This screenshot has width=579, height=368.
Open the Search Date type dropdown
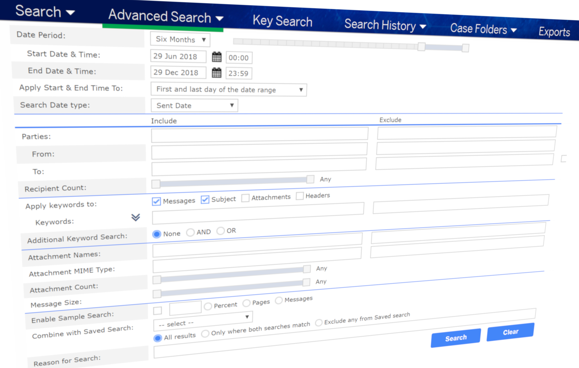194,106
